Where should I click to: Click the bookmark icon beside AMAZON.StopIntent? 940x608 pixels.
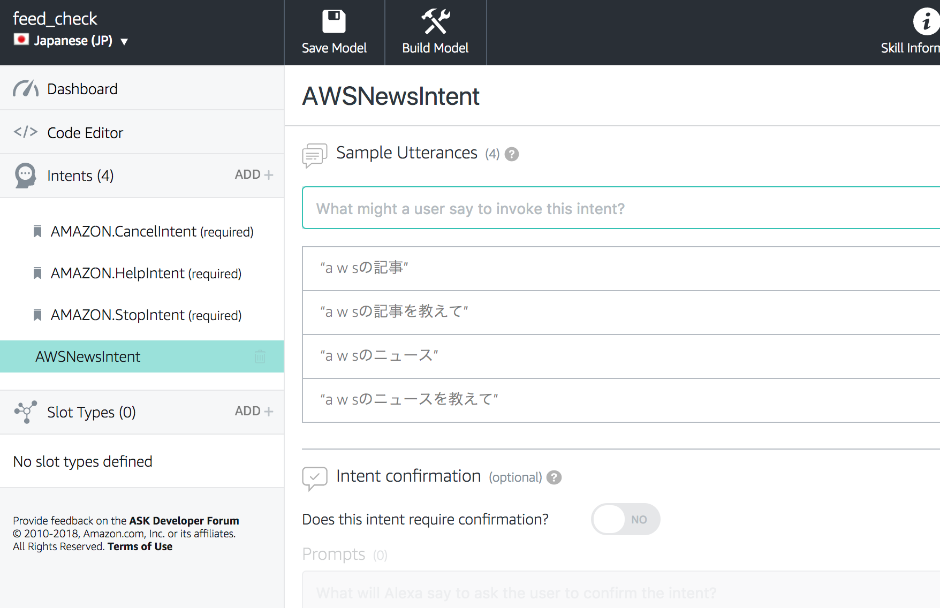[x=37, y=315]
